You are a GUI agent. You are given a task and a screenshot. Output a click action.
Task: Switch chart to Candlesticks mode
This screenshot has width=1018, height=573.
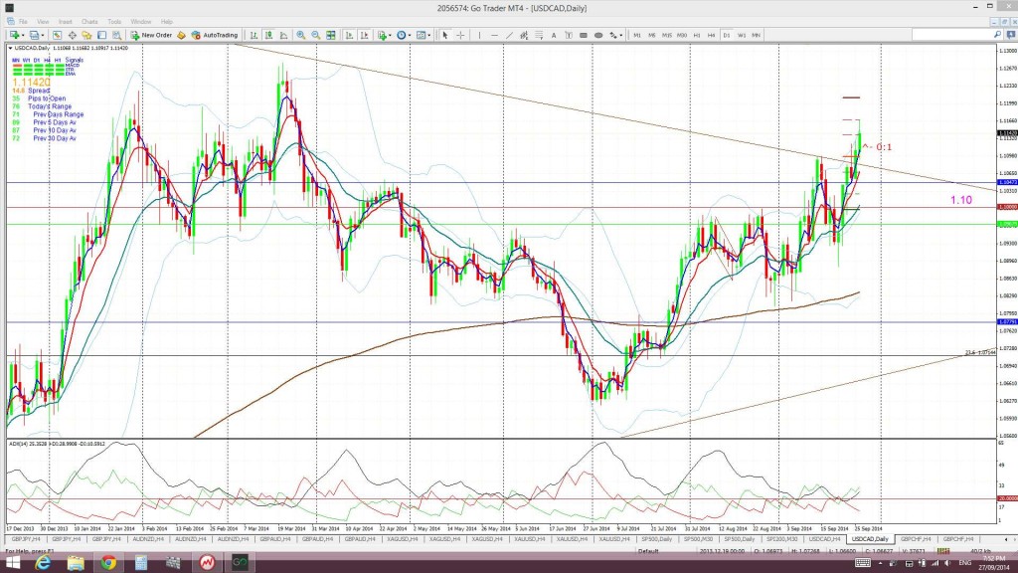(268, 35)
